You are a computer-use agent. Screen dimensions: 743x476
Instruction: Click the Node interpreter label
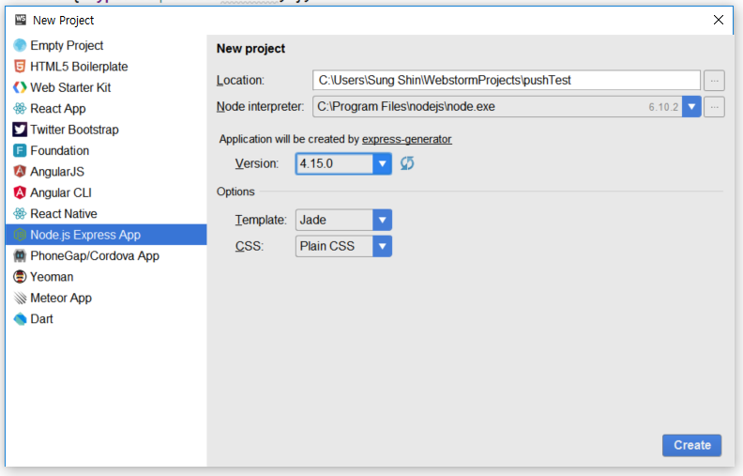pyautogui.click(x=260, y=107)
